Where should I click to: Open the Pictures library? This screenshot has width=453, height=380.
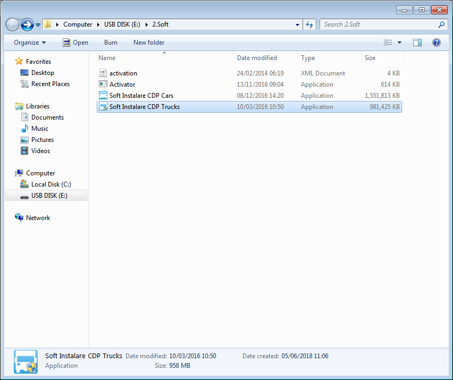[x=42, y=140]
